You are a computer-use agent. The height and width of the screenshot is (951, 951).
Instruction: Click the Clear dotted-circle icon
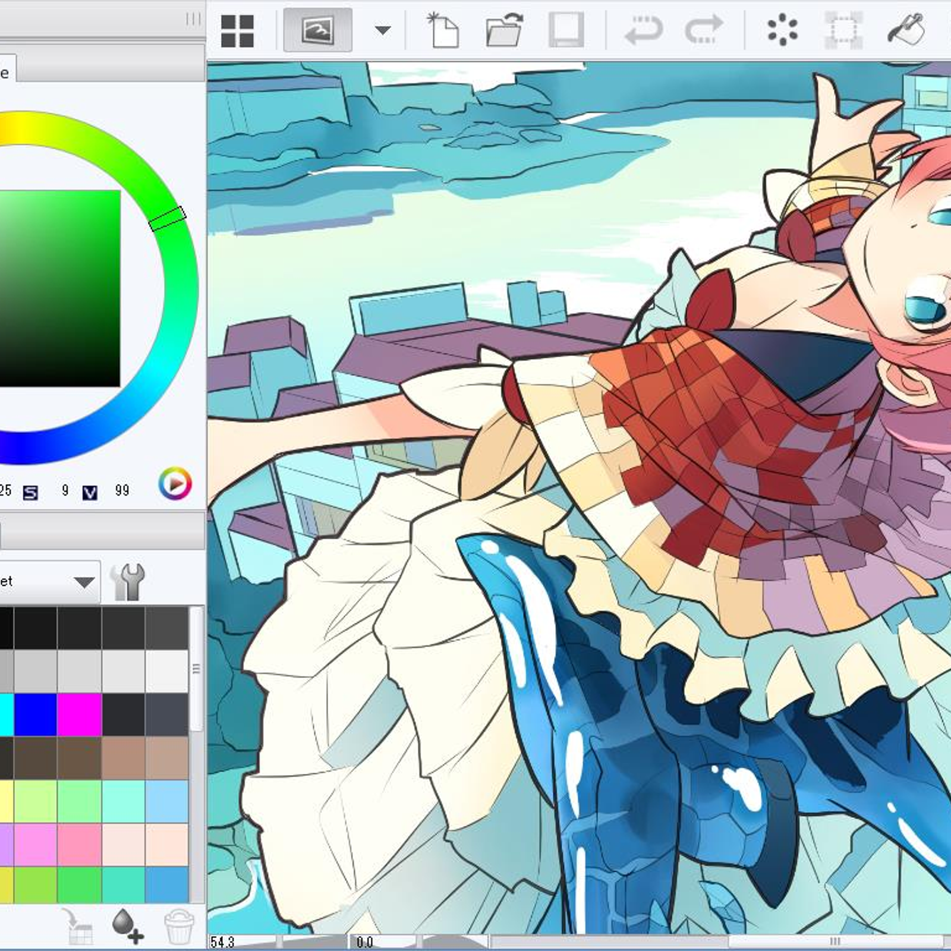782,30
